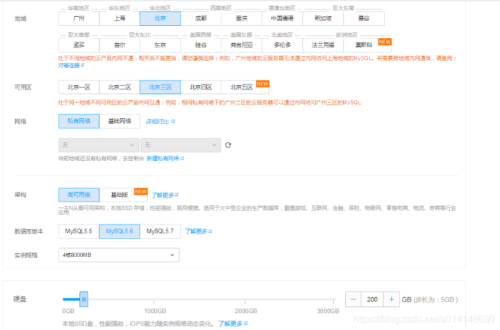The width and height of the screenshot is (500, 330).
Task: Refresh the private network list
Action: [x=228, y=145]
